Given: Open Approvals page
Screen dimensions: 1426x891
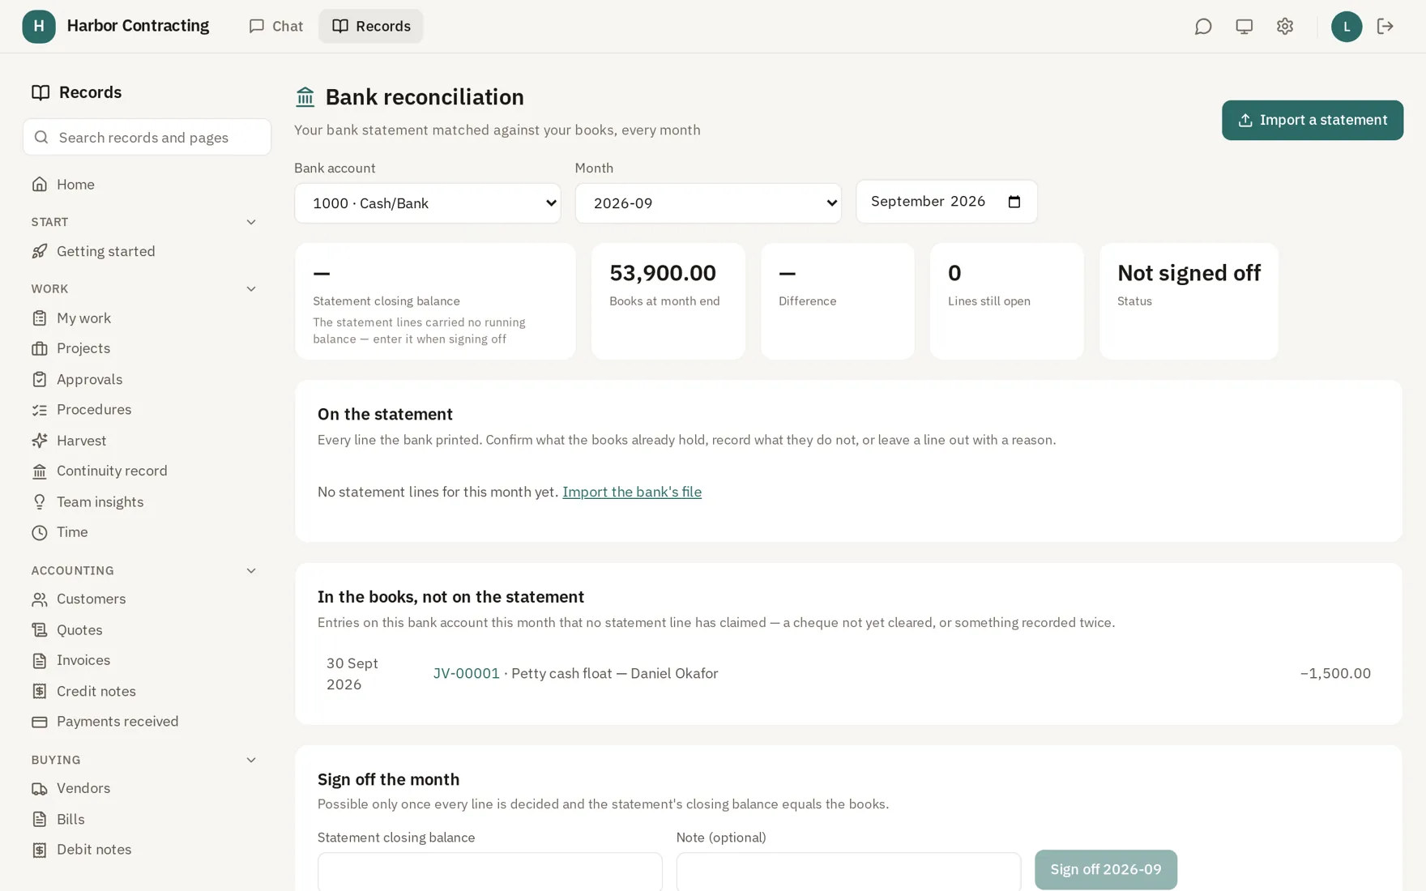Looking at the screenshot, I should [147, 379].
